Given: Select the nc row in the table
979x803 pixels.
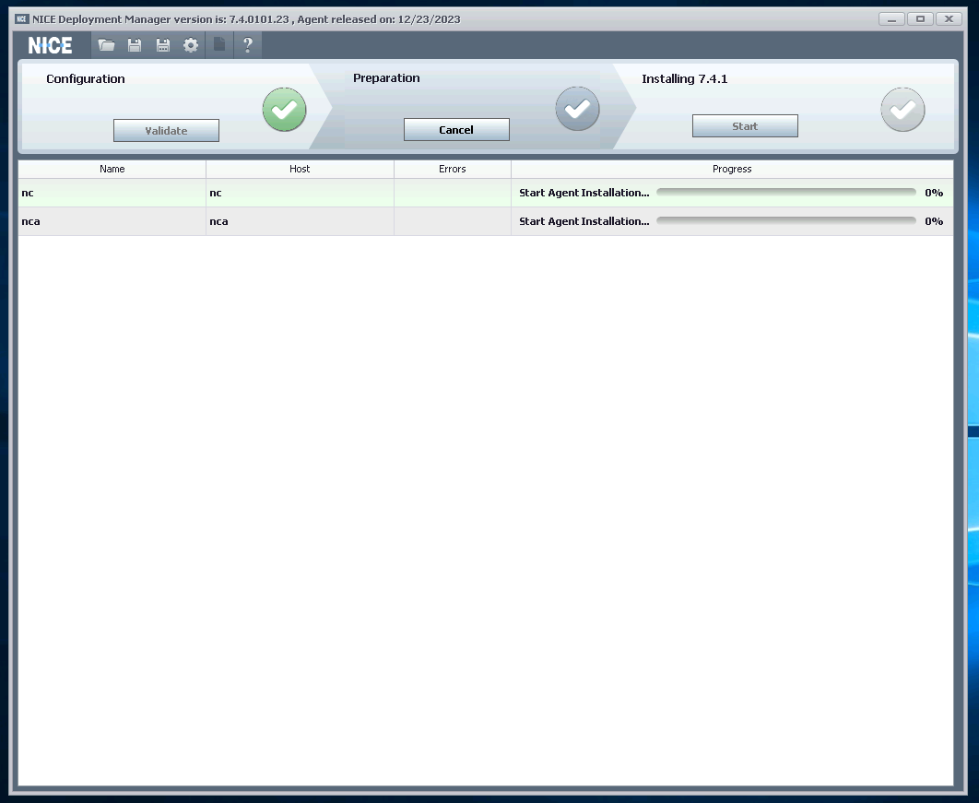Looking at the screenshot, I should pos(112,193).
